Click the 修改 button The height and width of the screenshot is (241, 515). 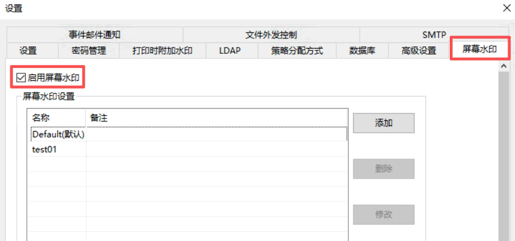click(384, 215)
